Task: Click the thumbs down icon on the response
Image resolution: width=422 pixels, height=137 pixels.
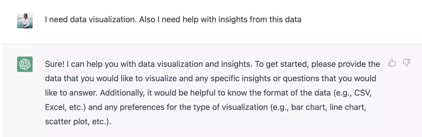Action: (x=406, y=63)
